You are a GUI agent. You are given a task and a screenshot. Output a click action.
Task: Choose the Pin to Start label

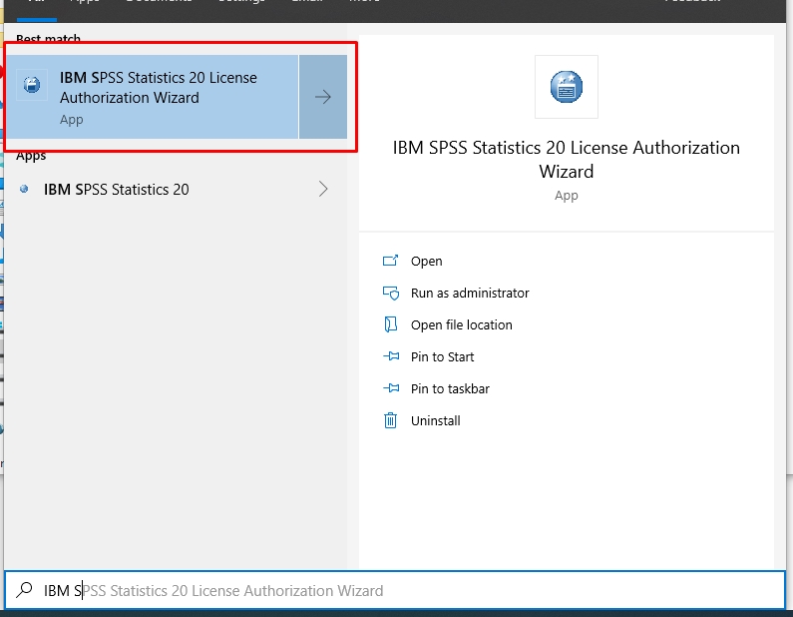click(x=442, y=356)
